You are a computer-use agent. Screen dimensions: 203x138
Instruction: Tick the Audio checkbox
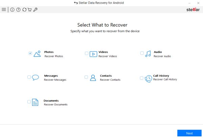pyautogui.click(x=142, y=53)
